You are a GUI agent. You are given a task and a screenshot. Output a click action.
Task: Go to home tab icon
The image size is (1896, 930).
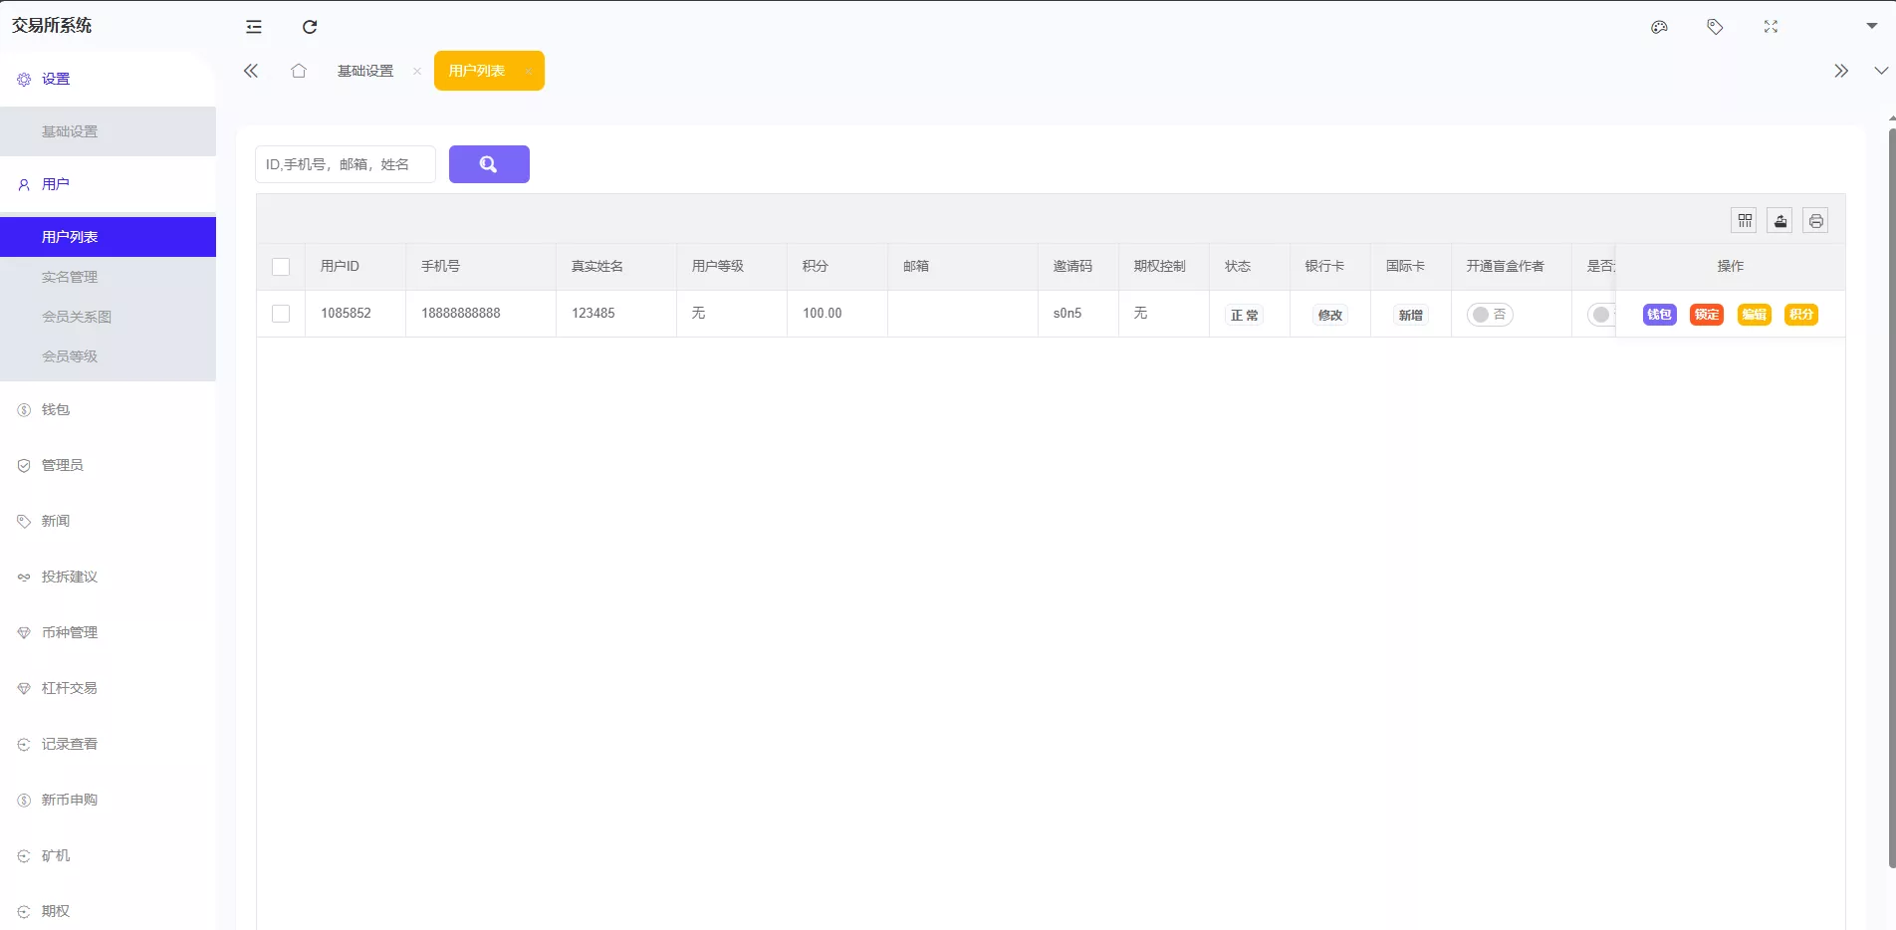coord(299,71)
